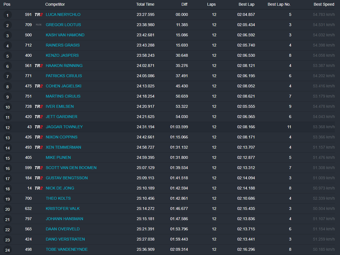This screenshot has height=255, width=340.
Task: Click the position 12 circle badge
Action: 7,128
